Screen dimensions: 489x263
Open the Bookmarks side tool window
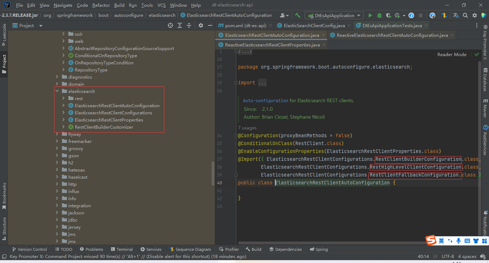coord(4,196)
